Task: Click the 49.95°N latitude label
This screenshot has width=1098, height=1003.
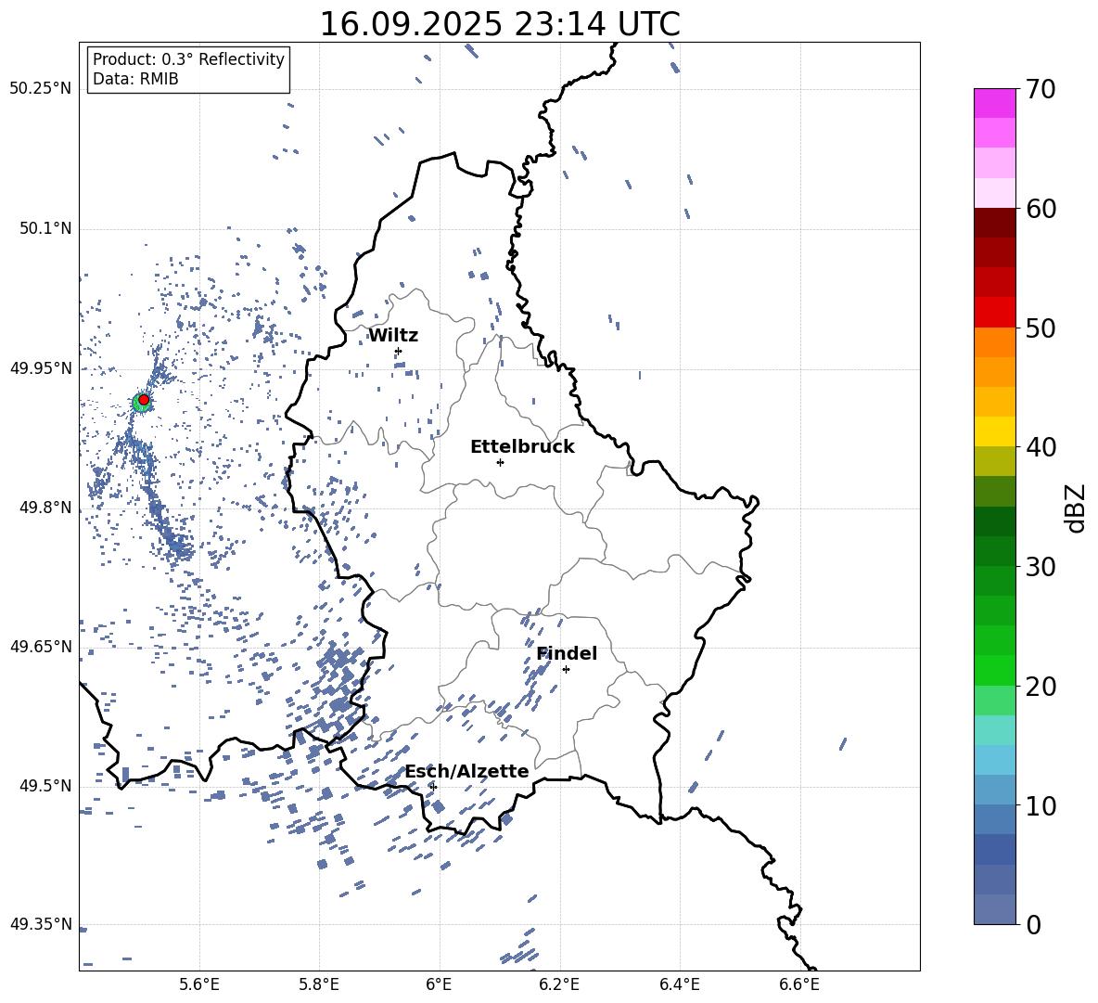Action: click(x=41, y=369)
